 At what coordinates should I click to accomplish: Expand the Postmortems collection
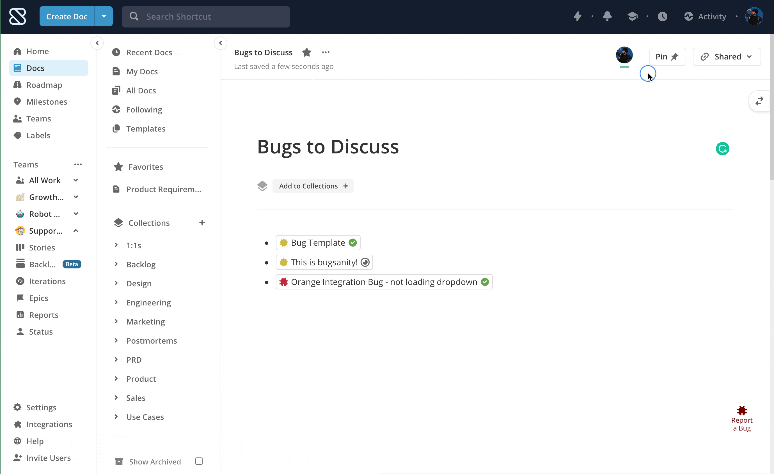[116, 340]
